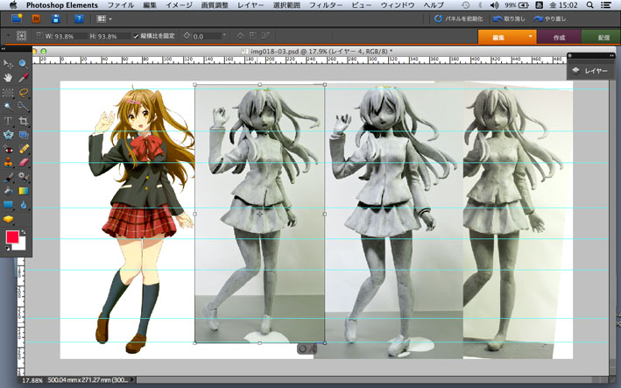Choose the rotate transform mode icon
This screenshot has height=388, width=621.
point(240,36)
